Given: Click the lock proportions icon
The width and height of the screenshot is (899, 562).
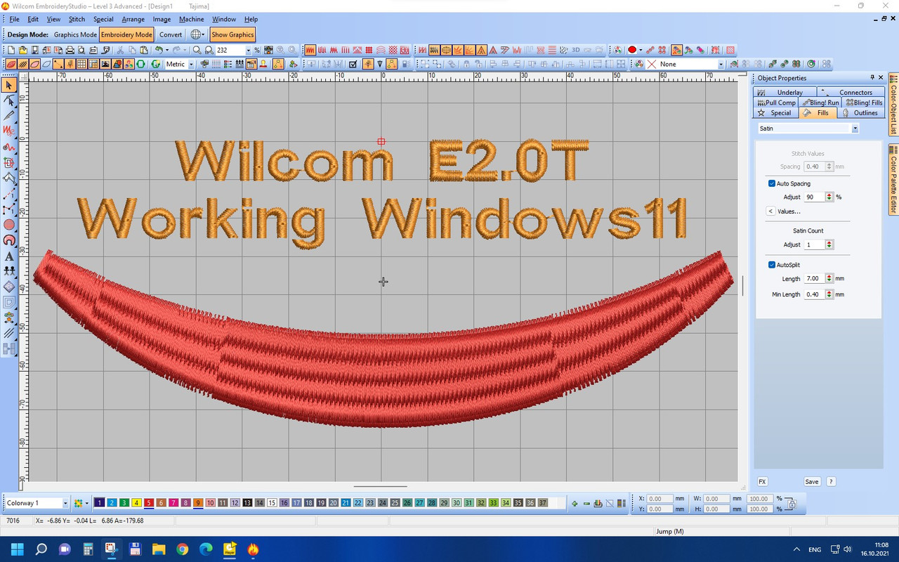Looking at the screenshot, I should coord(792,503).
